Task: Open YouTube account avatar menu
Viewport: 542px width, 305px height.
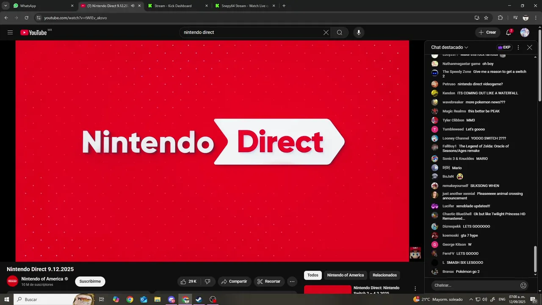Action: 525,33
